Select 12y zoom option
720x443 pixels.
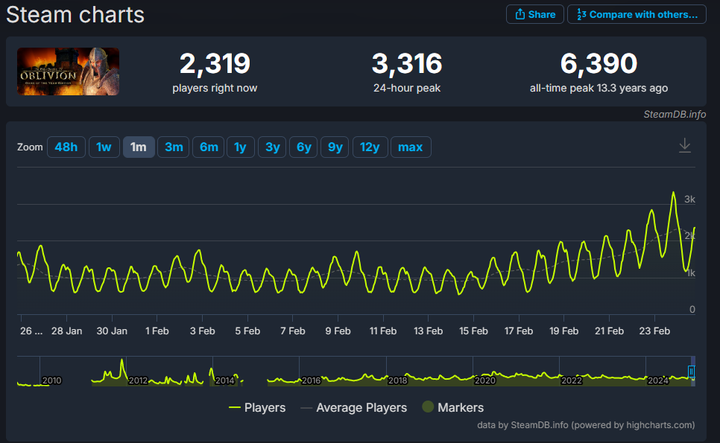click(x=370, y=147)
